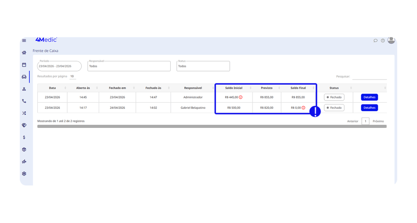
Task: Go to the home icon in sidebar
Action: point(24,52)
